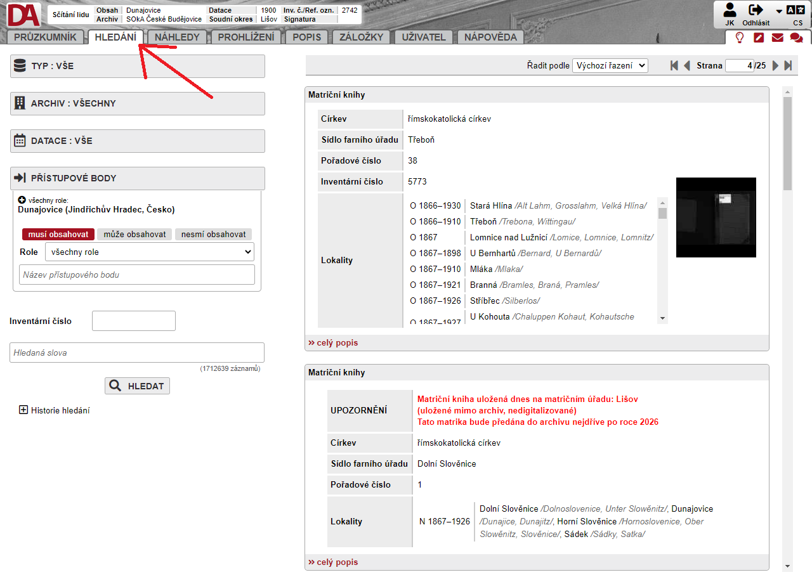Click the envelope message icon
Screen dimensions: 812x577
point(777,37)
